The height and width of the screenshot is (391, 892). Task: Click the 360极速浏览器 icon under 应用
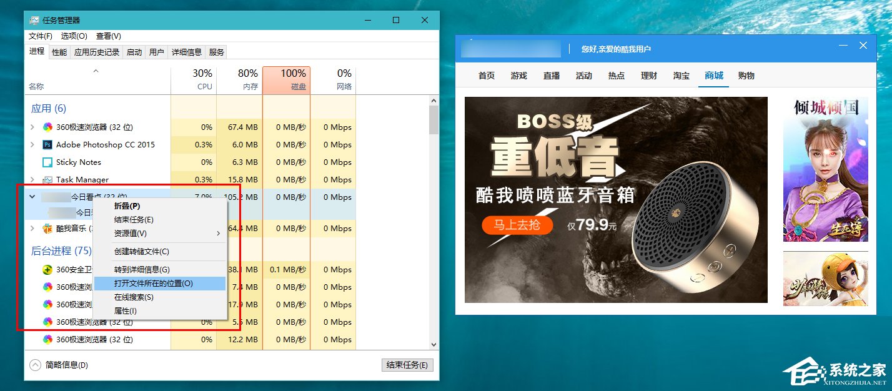[47, 127]
